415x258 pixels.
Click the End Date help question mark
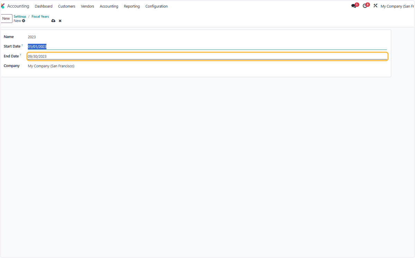(20, 55)
